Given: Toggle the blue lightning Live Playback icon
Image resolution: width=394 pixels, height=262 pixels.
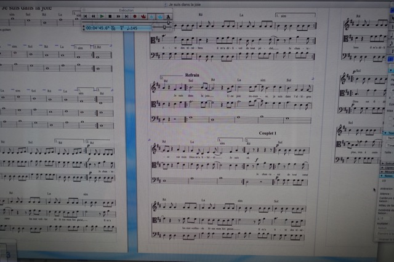Looking at the screenshot, I should 151,17.
